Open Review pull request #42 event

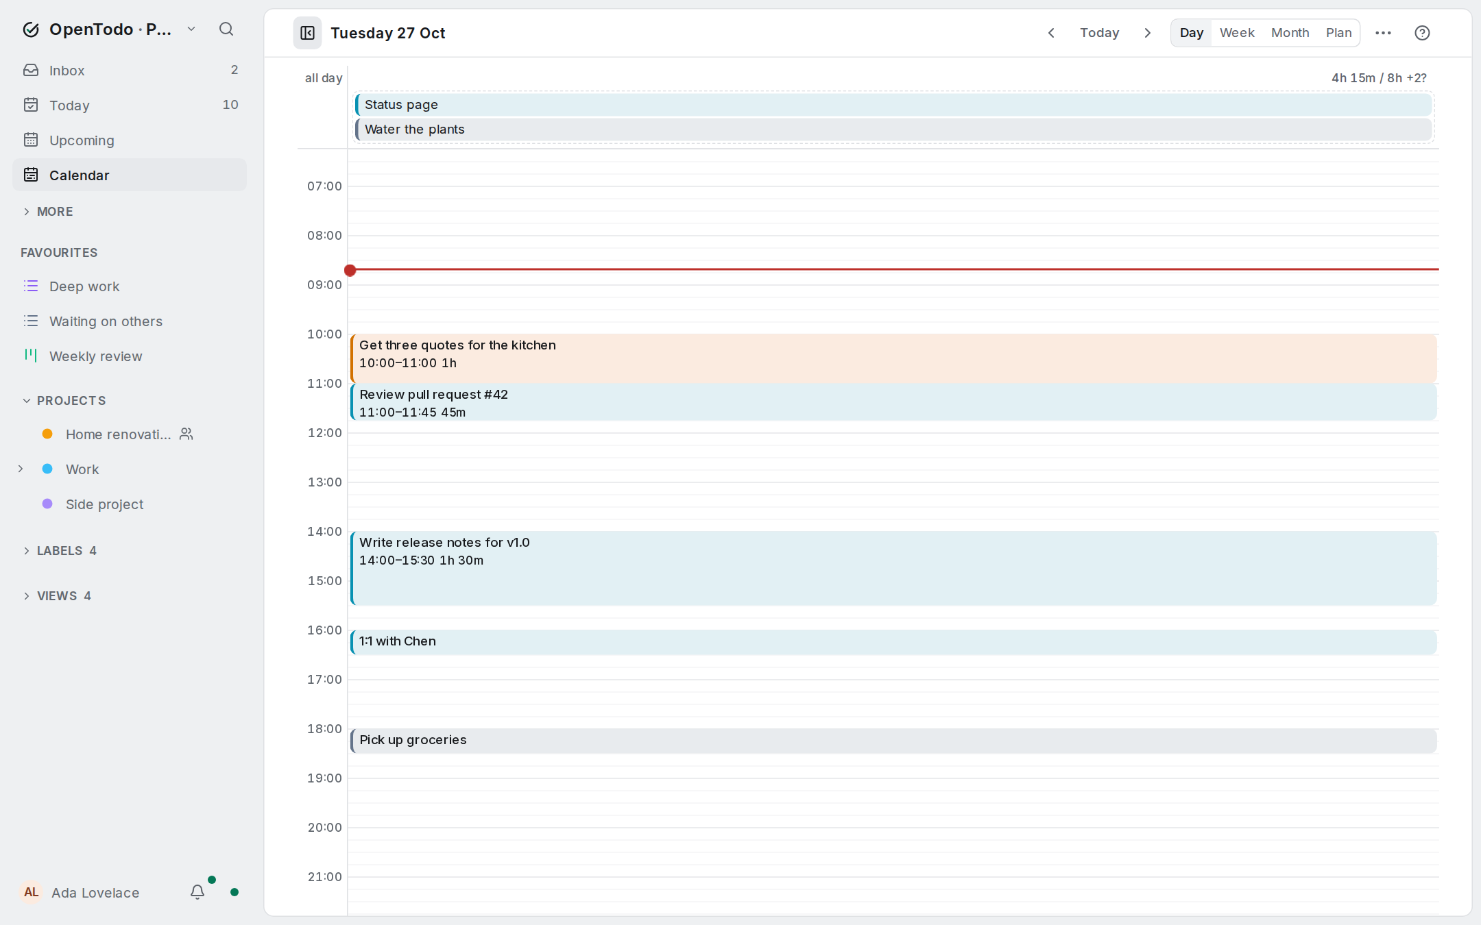point(893,402)
